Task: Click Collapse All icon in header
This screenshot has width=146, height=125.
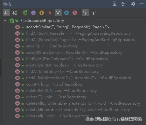Action: tap(123, 4)
